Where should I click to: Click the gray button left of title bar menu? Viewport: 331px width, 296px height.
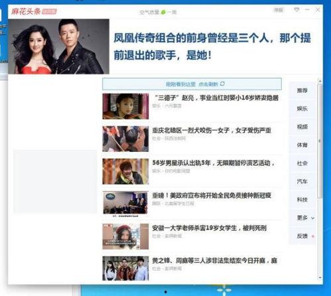point(279,10)
